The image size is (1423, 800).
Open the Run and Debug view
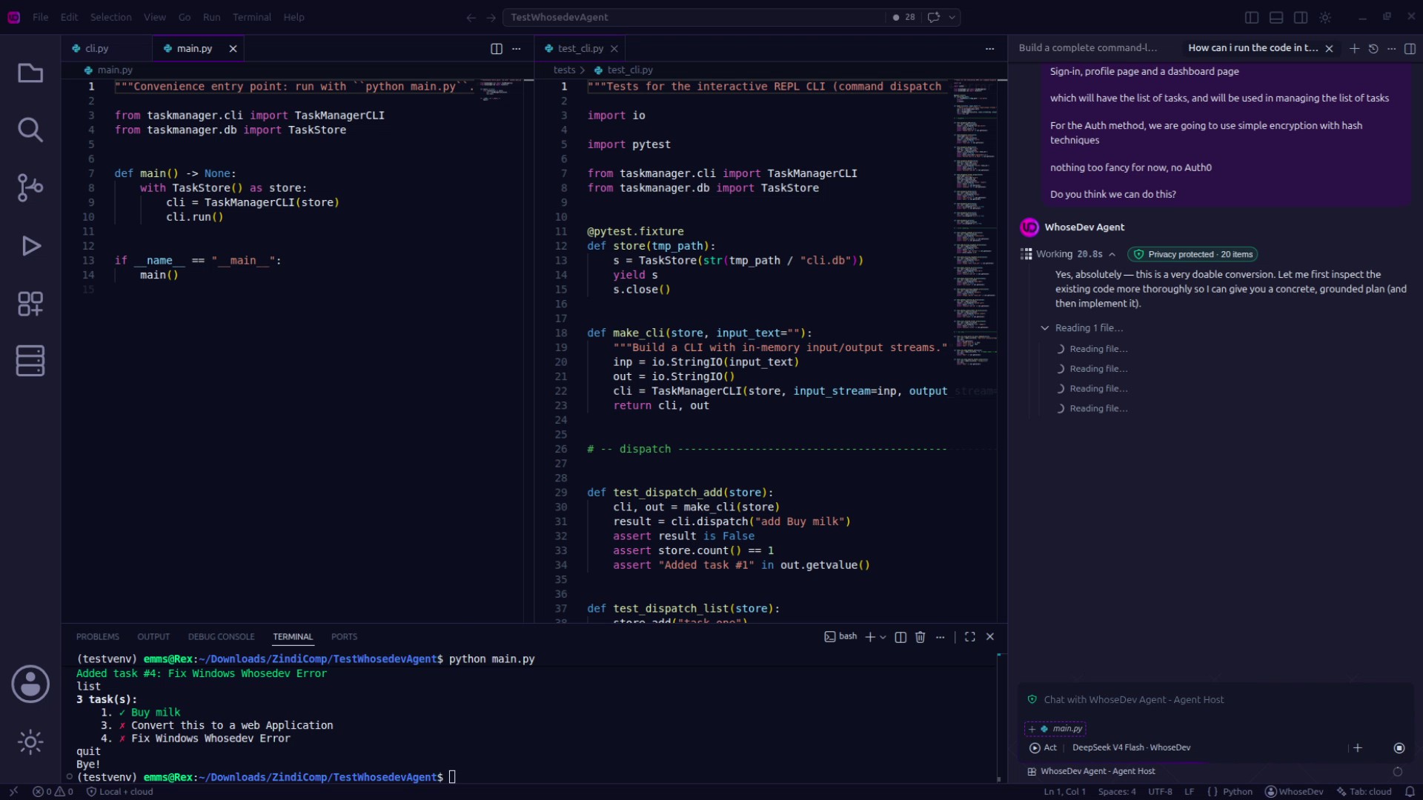click(30, 245)
